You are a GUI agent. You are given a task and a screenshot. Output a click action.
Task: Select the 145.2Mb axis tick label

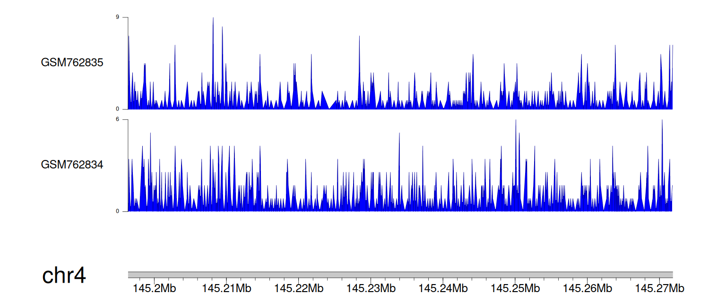(x=154, y=288)
